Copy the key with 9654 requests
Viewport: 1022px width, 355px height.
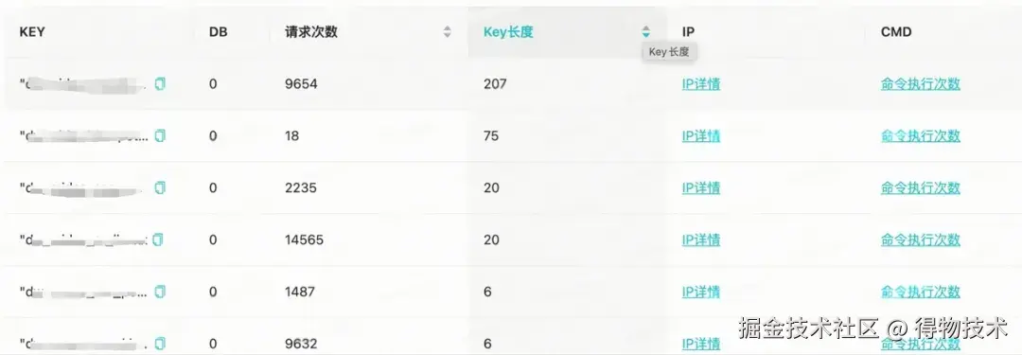160,83
